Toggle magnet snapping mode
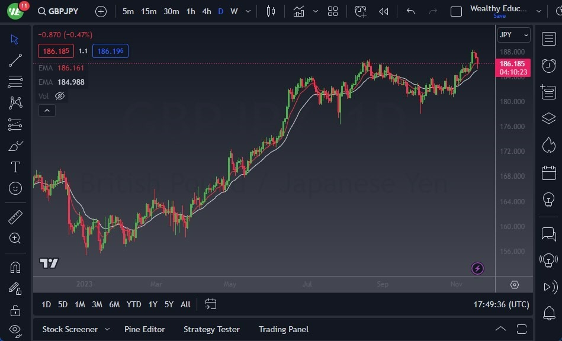This screenshot has width=562, height=341. click(x=15, y=266)
